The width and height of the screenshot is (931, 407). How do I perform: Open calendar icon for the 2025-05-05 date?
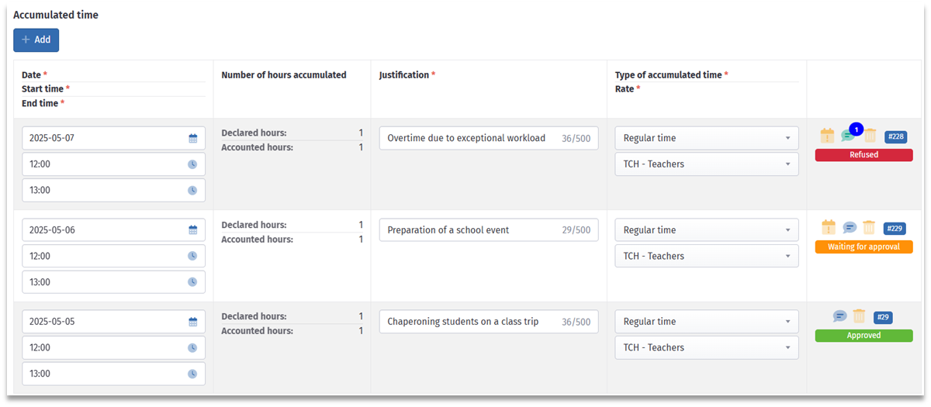coord(193,322)
